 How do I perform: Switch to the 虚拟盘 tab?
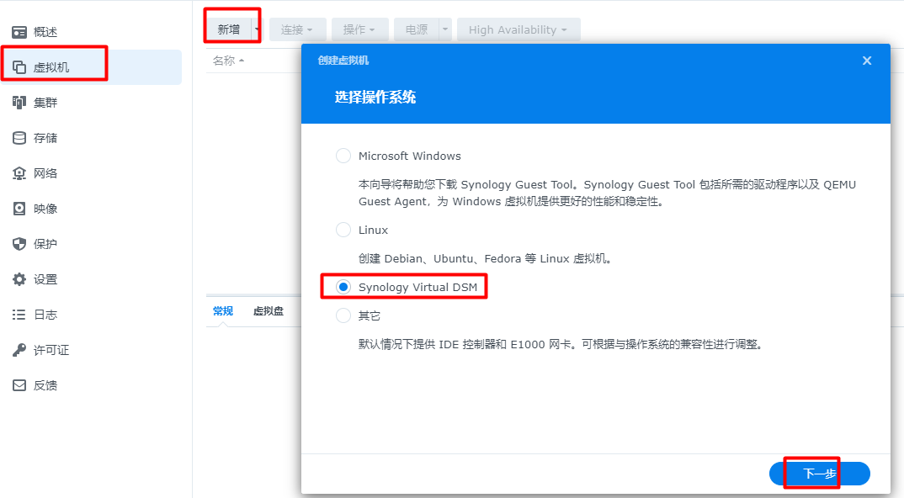(269, 311)
